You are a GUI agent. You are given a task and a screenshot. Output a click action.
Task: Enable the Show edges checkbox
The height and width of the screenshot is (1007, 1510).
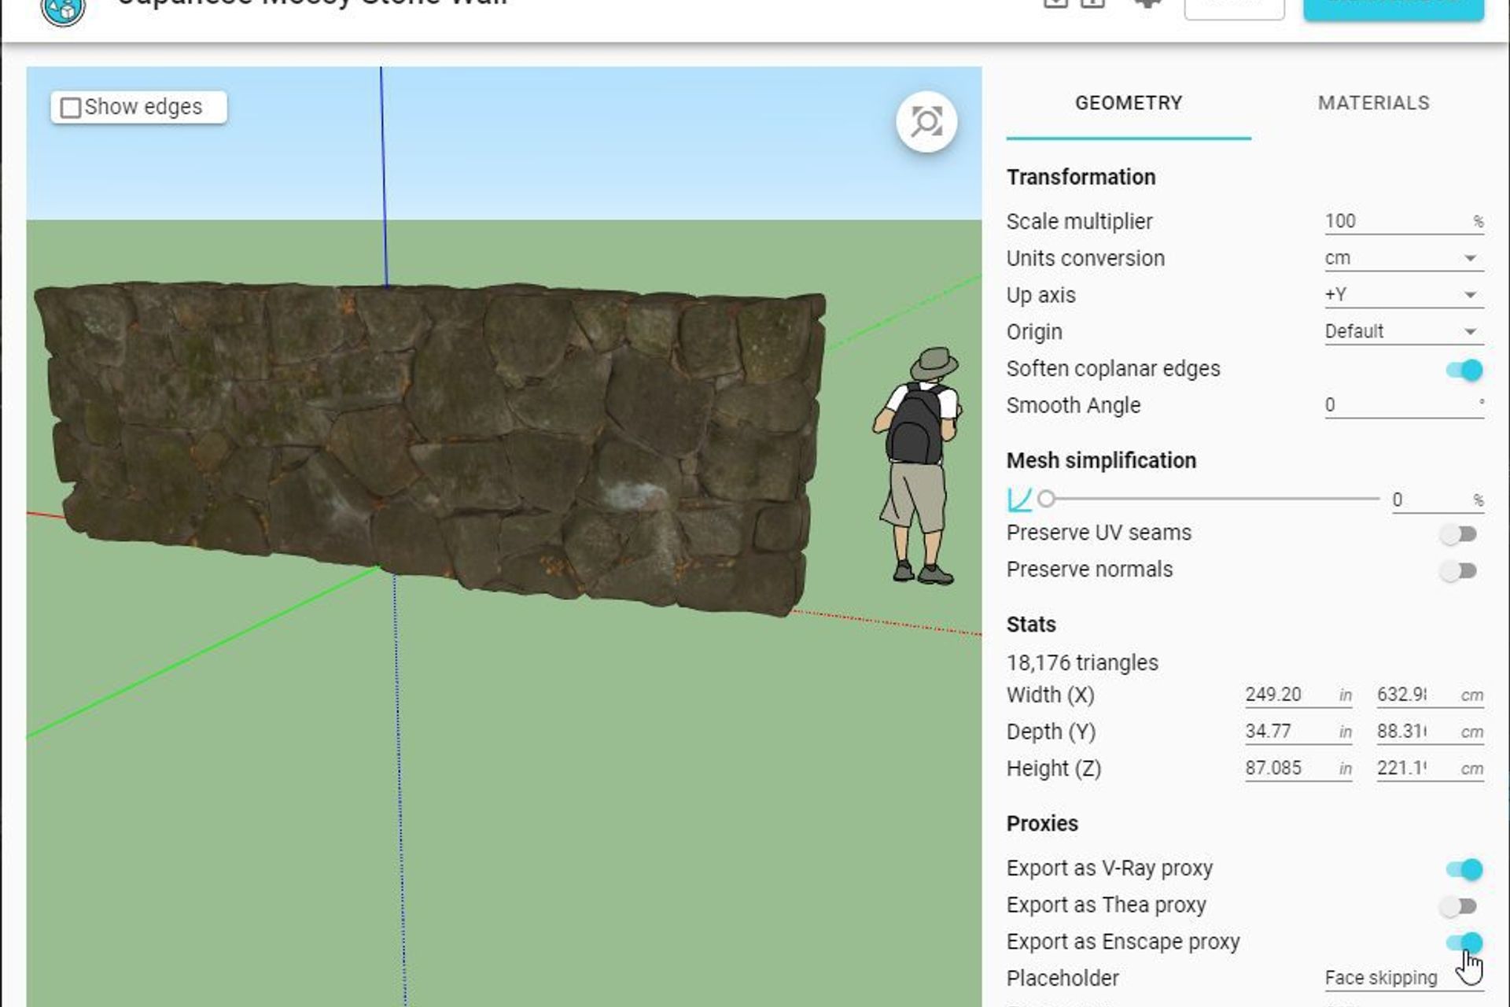pyautogui.click(x=71, y=107)
